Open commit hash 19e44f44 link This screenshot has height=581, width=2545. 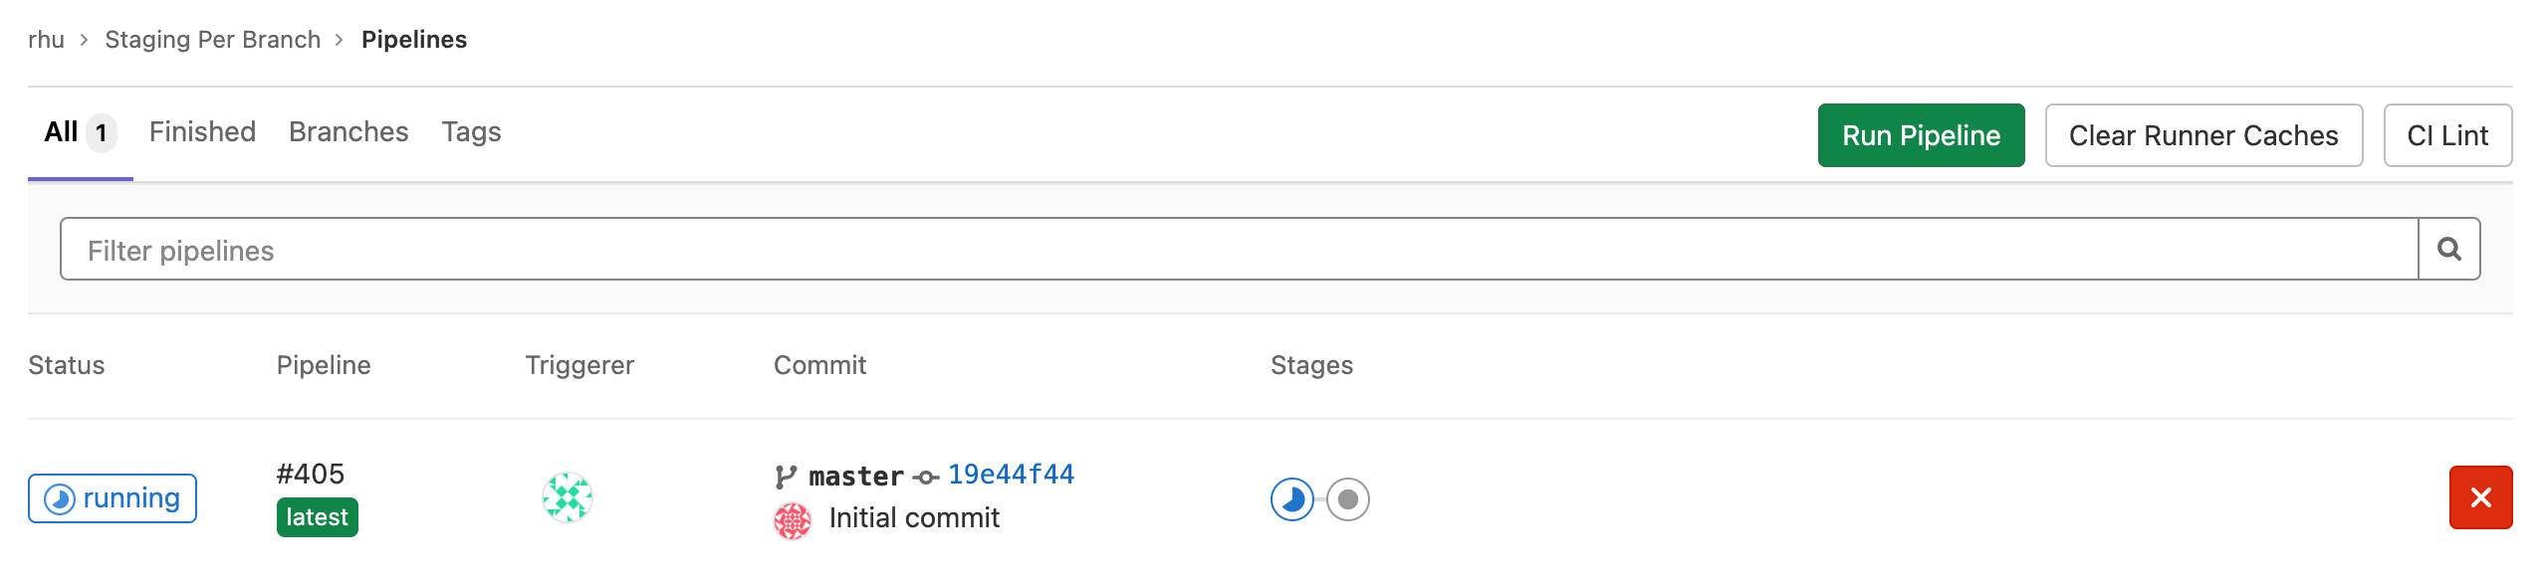(x=1011, y=475)
